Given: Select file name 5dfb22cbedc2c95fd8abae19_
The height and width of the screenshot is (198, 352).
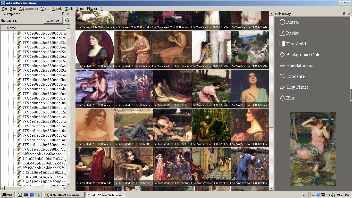Looking at the screenshot, I should (x=44, y=154).
